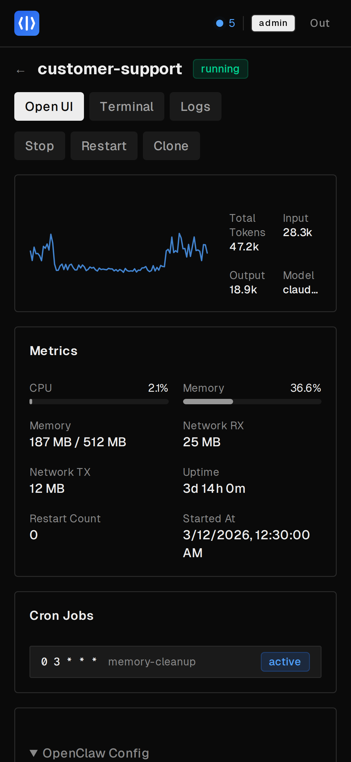Restart the customer-support instance
Image resolution: width=351 pixels, height=762 pixels.
pos(104,146)
